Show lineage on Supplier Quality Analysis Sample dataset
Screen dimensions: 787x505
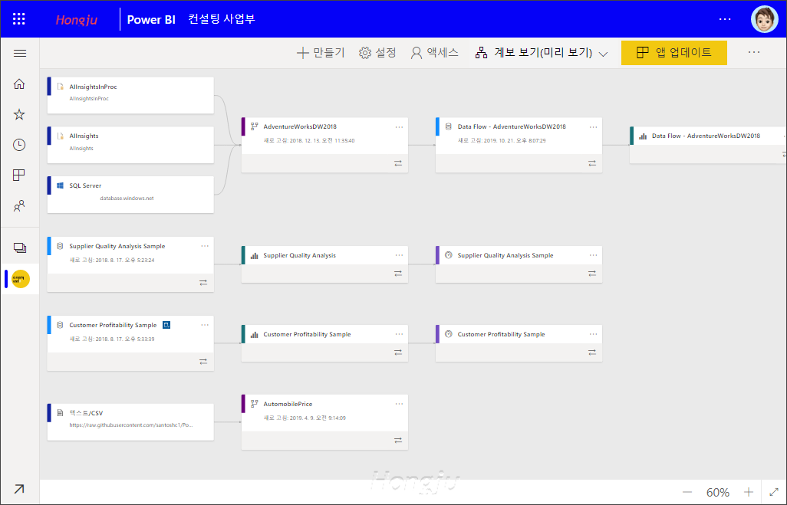203,283
